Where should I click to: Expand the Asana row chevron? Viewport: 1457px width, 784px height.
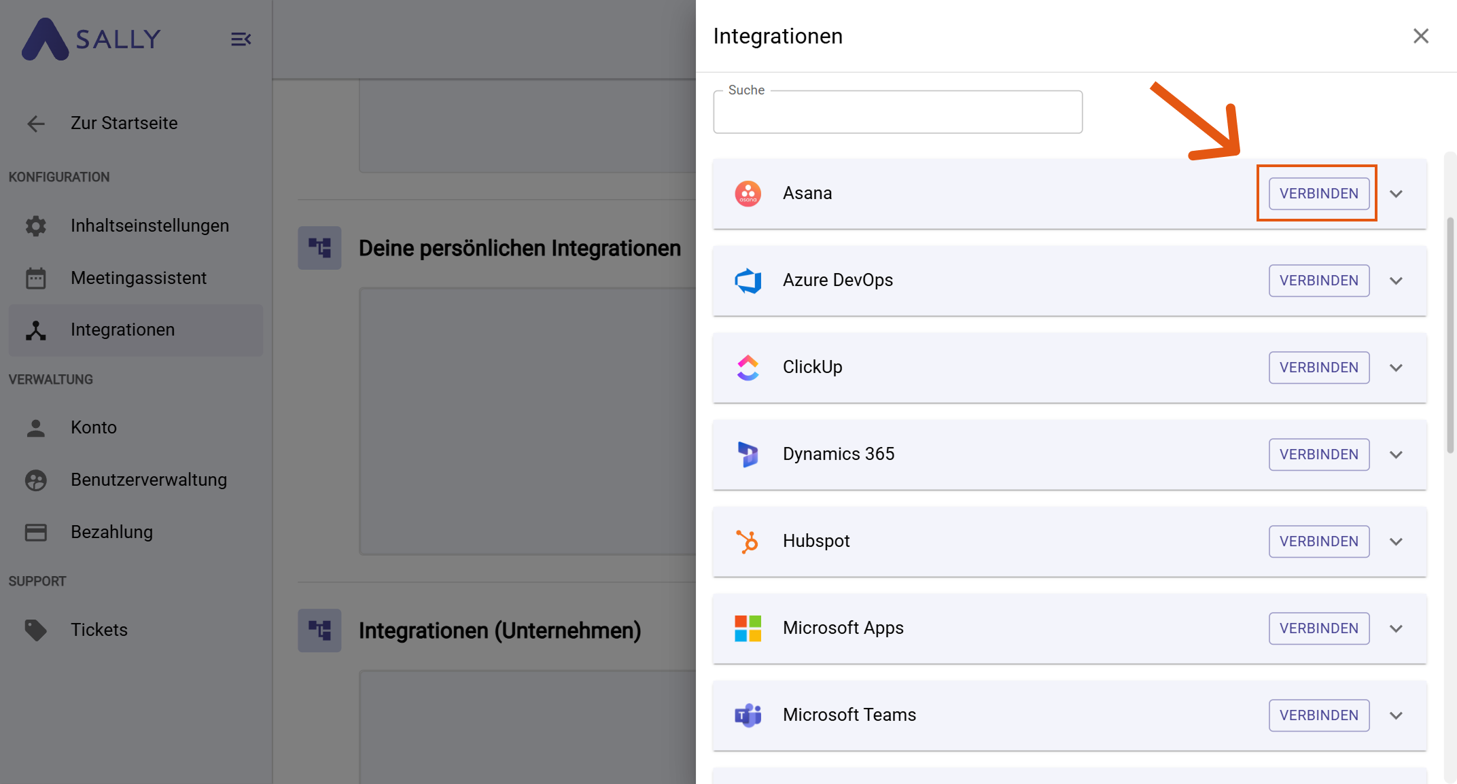1397,194
